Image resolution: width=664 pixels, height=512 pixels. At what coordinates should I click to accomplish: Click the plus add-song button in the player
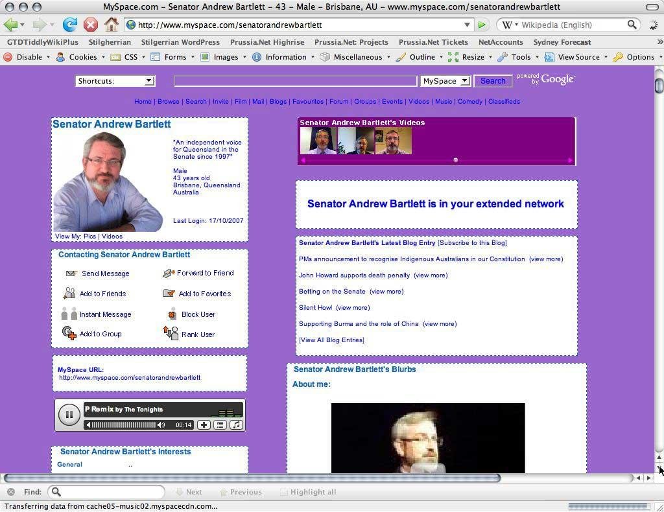tap(204, 425)
